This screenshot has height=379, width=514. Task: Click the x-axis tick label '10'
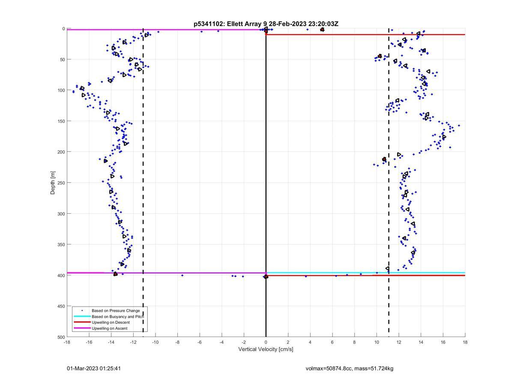[377, 342]
